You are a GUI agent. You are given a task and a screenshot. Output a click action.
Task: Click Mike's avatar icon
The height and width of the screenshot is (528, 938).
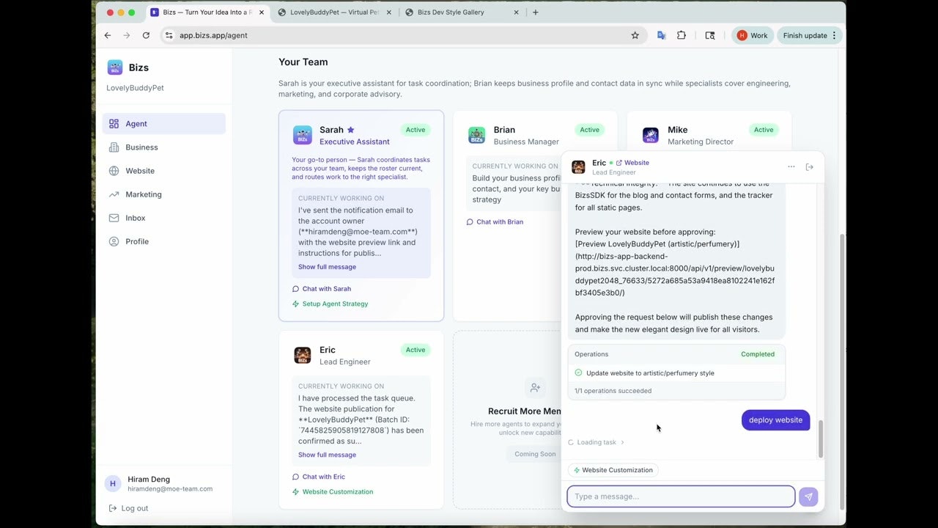[651, 135]
